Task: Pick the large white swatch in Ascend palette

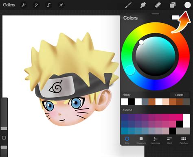Action: pos(186,121)
